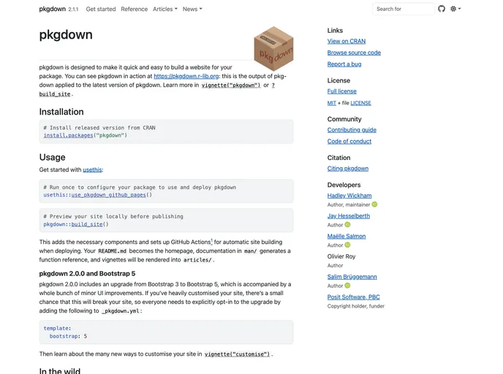503x374 pixels.
Task: Open Jay Hesselberth developer link
Action: tap(349, 216)
